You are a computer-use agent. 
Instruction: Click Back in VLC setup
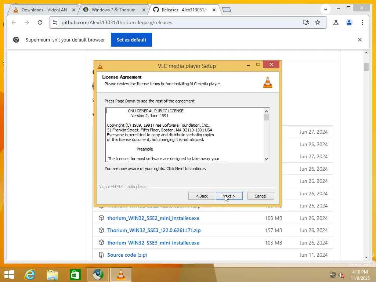202,196
